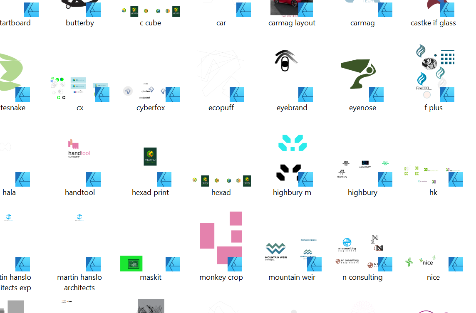Select the n consulting file thumbnail
Screen dimensions: 476x313
point(364,253)
